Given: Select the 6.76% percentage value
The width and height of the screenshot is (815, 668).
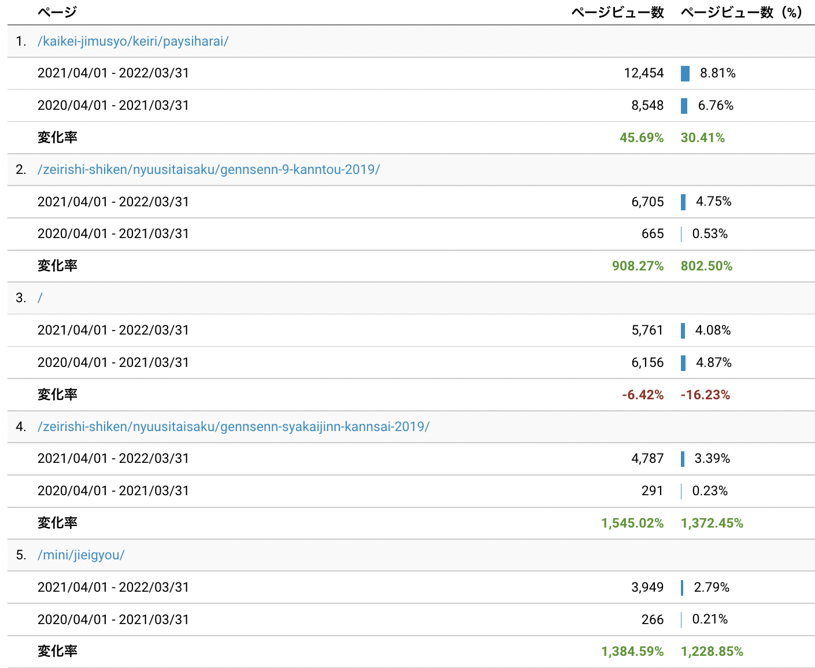Looking at the screenshot, I should pyautogui.click(x=716, y=106).
